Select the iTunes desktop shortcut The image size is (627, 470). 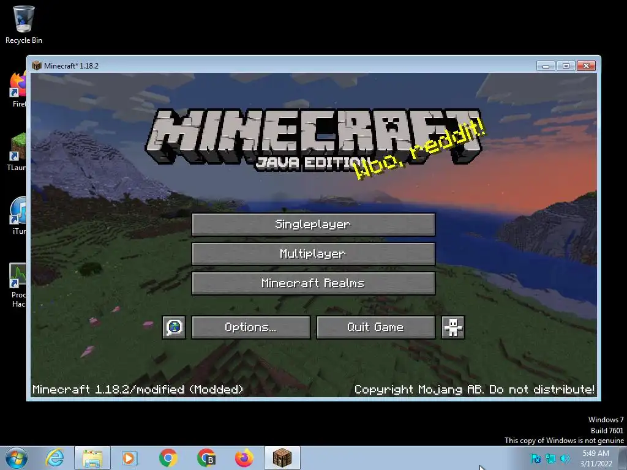[18, 216]
